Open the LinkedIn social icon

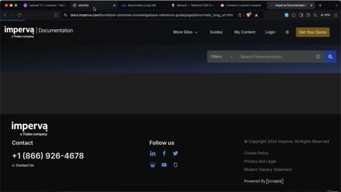153,154
